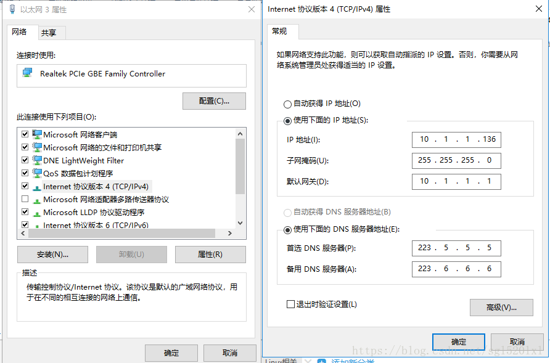Click the IP 地址 input field
The height and width of the screenshot is (363, 550).
click(x=456, y=139)
